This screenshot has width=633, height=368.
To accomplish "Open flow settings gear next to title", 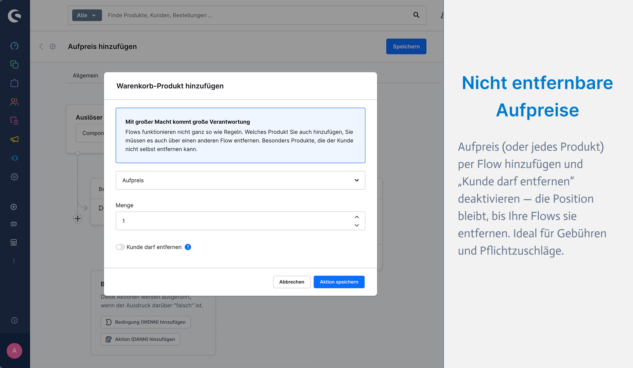I will coord(53,46).
